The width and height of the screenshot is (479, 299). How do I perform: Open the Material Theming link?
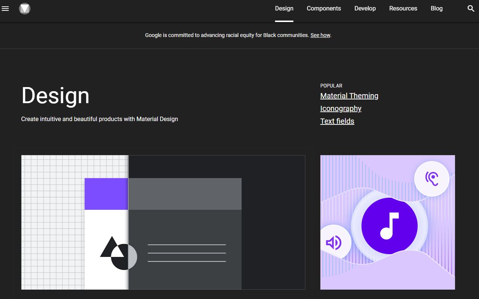[349, 96]
